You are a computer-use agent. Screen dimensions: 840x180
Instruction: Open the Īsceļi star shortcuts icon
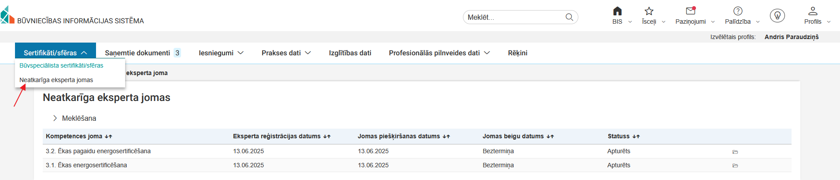pos(649,11)
